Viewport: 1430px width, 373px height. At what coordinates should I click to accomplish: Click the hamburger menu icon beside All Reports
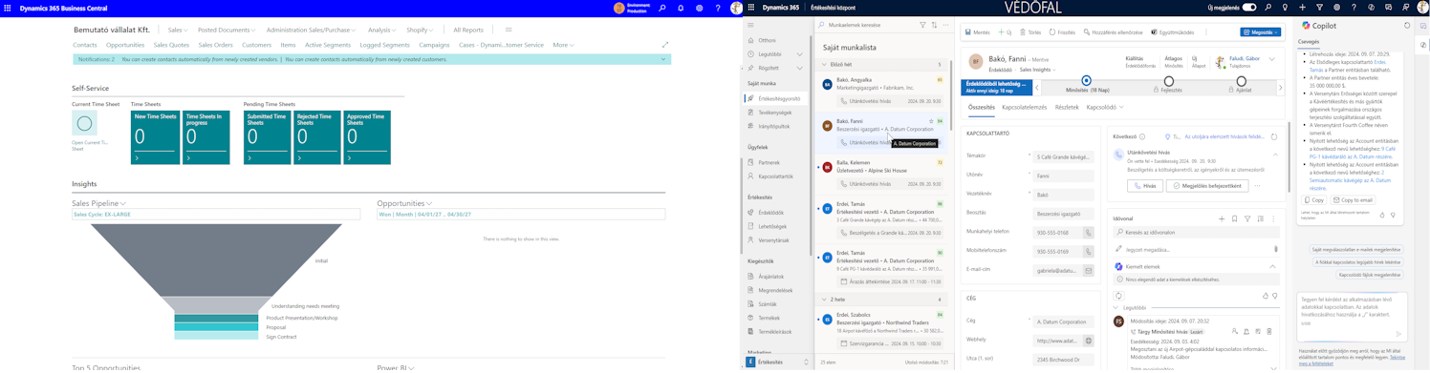pos(509,30)
